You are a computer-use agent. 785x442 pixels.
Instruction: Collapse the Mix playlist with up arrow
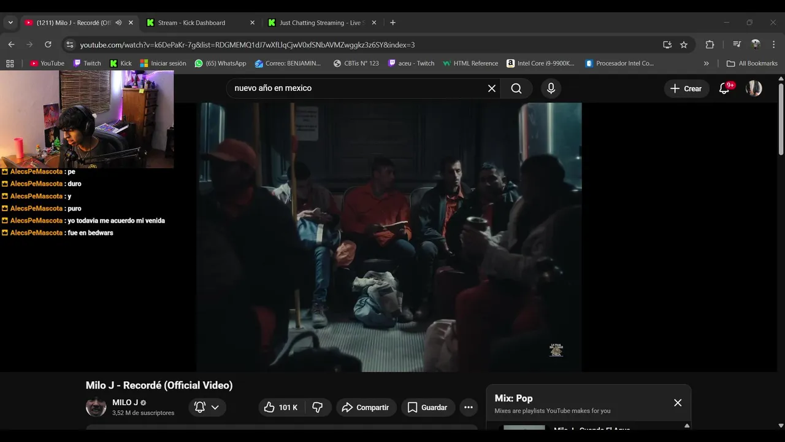click(687, 425)
